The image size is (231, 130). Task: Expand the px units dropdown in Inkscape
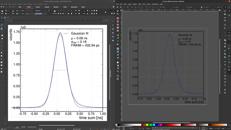[219, 7]
